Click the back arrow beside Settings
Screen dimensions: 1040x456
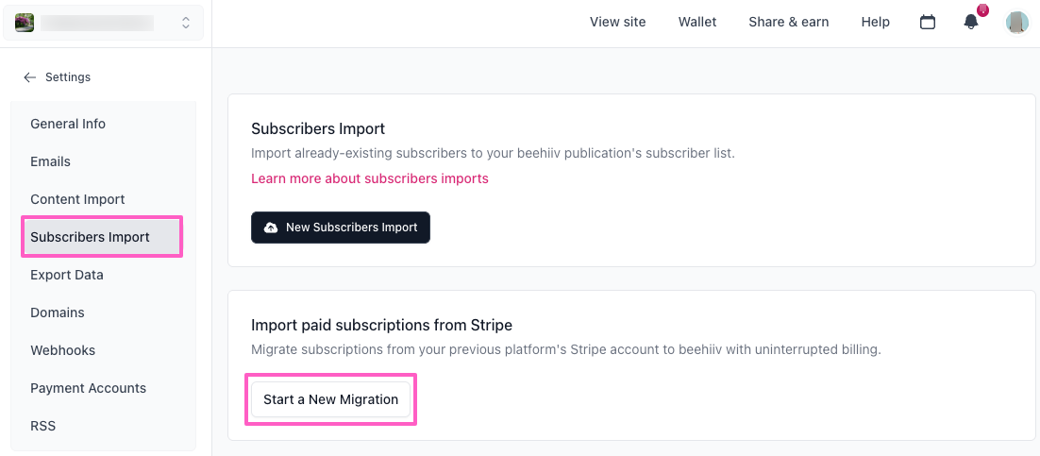[30, 77]
